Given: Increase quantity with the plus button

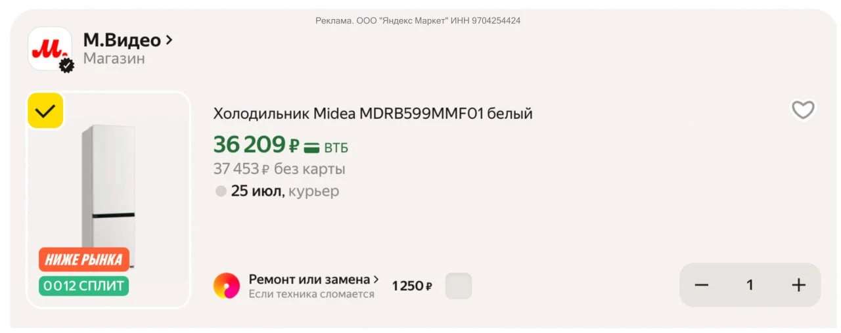Looking at the screenshot, I should (798, 285).
